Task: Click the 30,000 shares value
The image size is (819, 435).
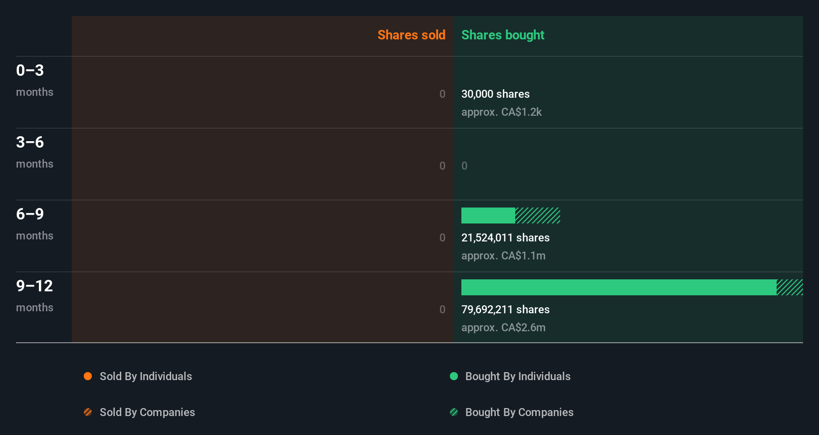Action: coord(495,94)
